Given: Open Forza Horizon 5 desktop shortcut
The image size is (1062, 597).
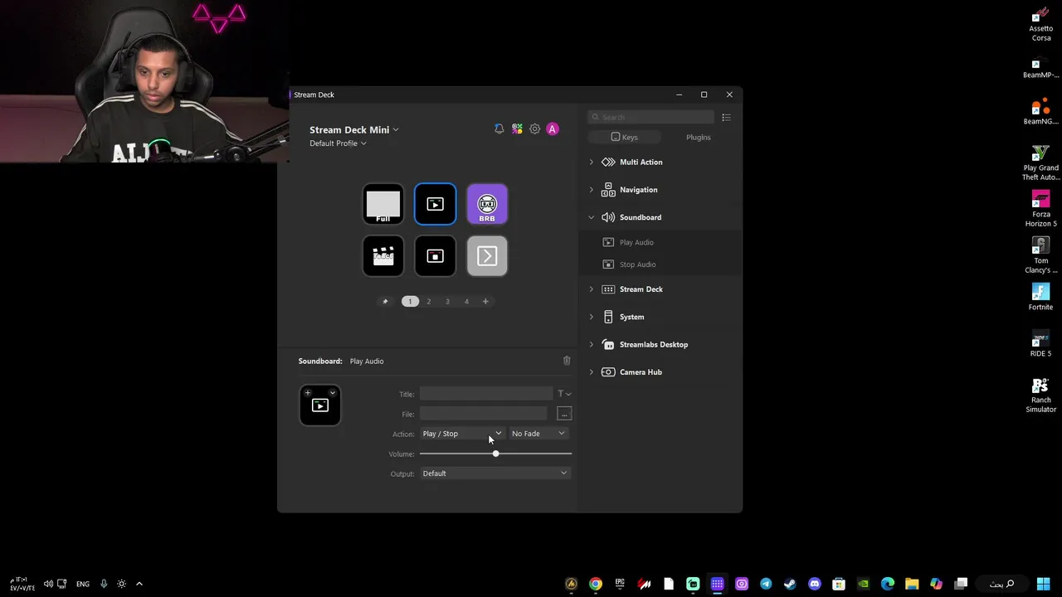Looking at the screenshot, I should tap(1040, 210).
